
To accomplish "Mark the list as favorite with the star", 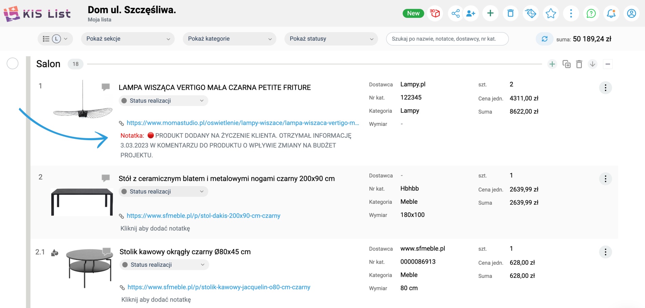I will [551, 14].
